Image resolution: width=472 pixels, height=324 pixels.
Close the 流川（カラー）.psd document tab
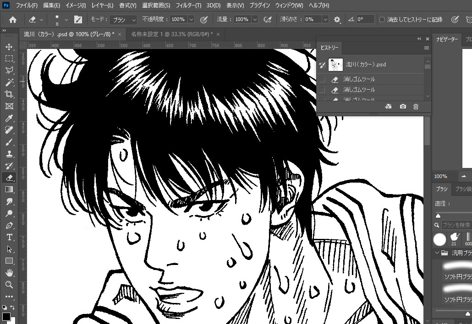coord(120,35)
